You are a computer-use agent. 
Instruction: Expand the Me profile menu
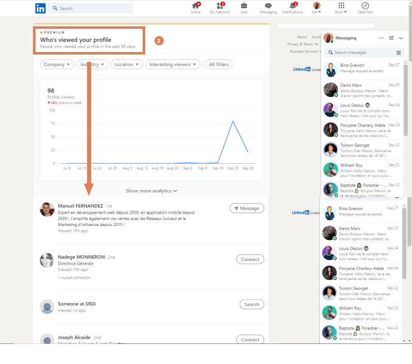click(316, 8)
